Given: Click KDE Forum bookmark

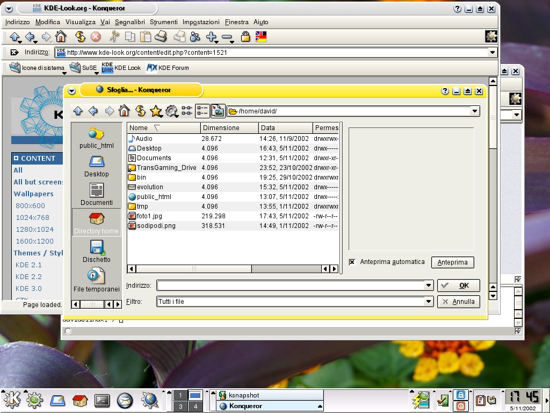Looking at the screenshot, I should 168,68.
